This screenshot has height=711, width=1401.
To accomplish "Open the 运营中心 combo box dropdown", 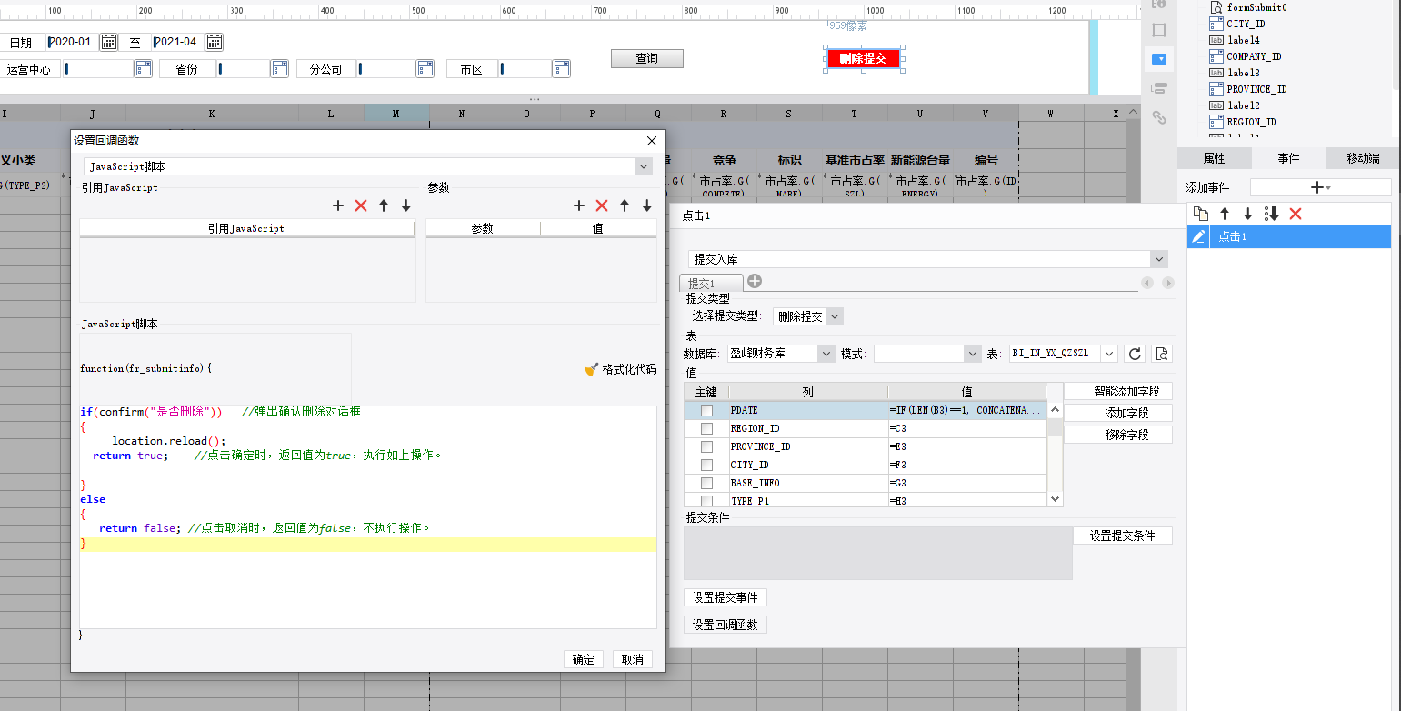I will tap(143, 68).
